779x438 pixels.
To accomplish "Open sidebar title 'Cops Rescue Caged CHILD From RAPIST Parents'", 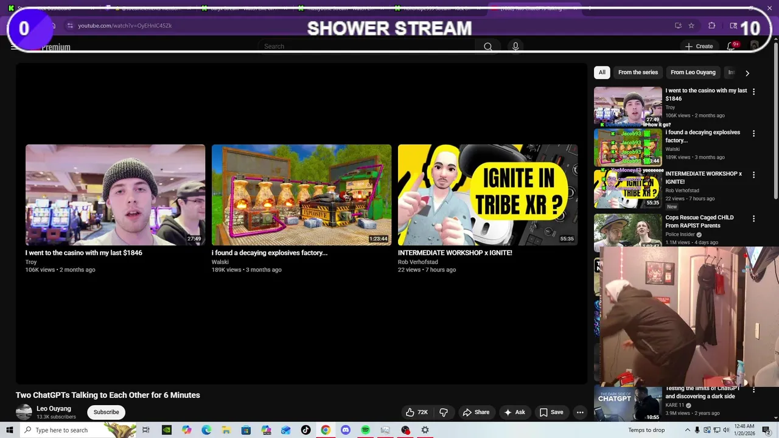I will (x=699, y=221).
